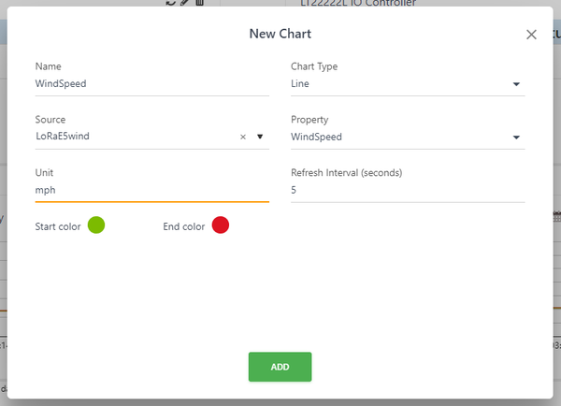This screenshot has width=561, height=406.
Task: Expand the Source dropdown arrow
Action: coord(260,137)
